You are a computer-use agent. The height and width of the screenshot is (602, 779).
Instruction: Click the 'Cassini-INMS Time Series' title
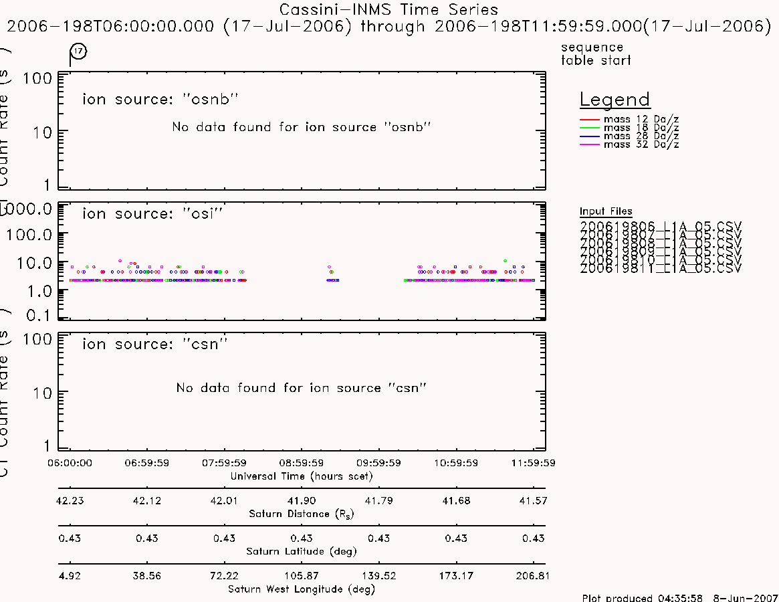(x=388, y=9)
